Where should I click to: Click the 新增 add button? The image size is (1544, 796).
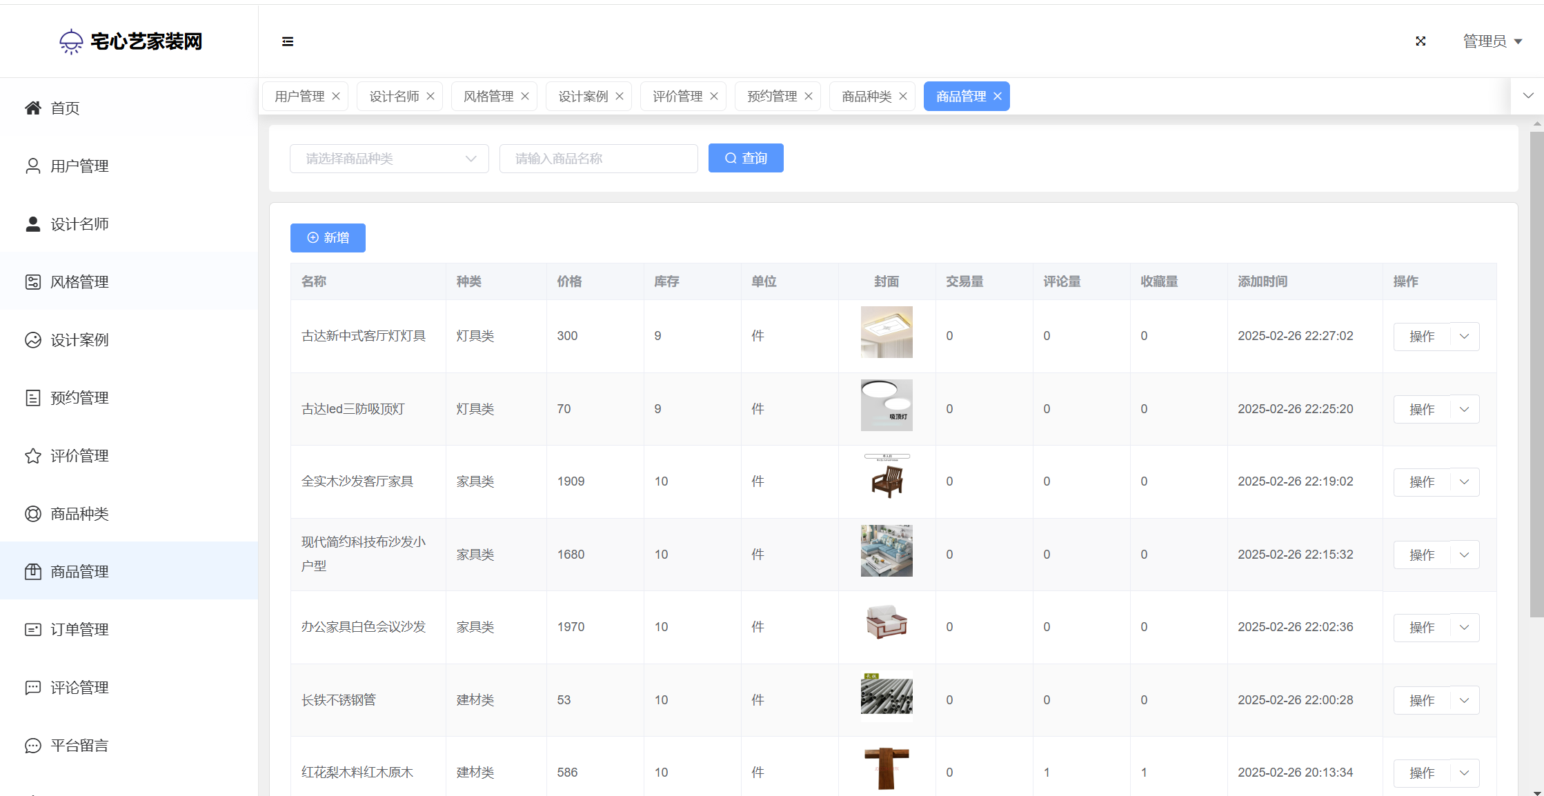[x=328, y=238]
